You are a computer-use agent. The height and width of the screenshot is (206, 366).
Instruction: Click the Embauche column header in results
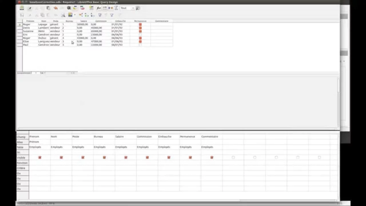coord(120,21)
